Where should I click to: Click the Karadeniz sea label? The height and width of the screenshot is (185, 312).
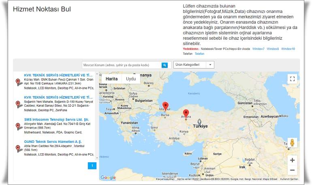(194, 93)
